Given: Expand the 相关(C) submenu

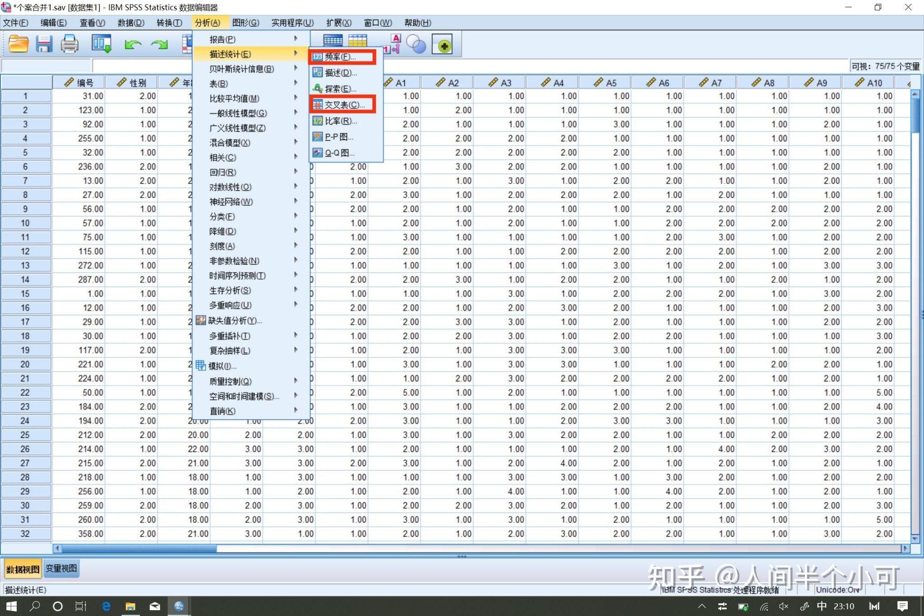Looking at the screenshot, I should click(x=251, y=157).
